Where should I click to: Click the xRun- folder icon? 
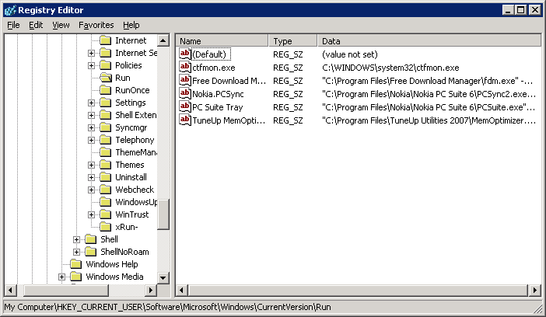pos(105,227)
